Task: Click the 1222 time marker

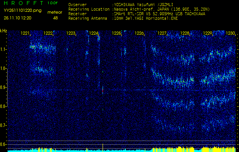Action: (x=48, y=33)
